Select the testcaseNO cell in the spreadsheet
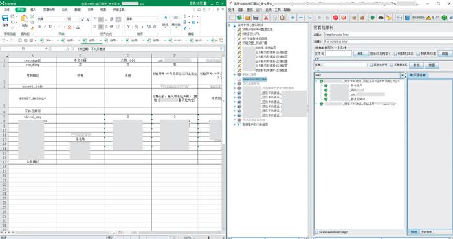 32,60
